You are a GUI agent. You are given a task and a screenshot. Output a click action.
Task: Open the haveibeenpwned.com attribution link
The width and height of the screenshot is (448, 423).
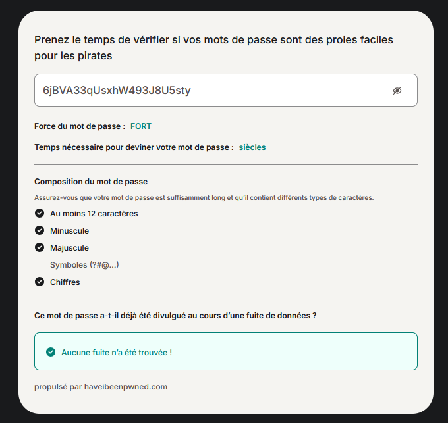tap(126, 387)
